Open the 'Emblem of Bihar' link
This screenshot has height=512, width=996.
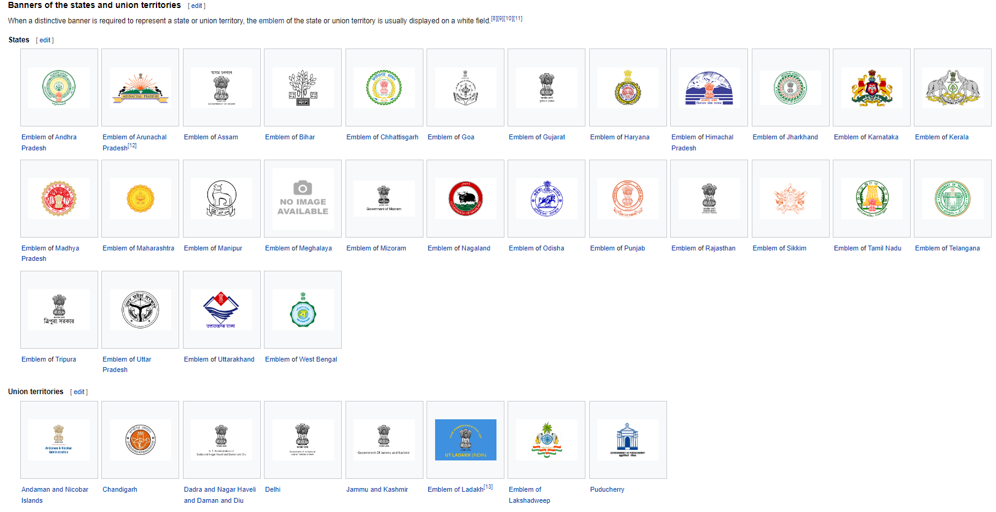290,138
